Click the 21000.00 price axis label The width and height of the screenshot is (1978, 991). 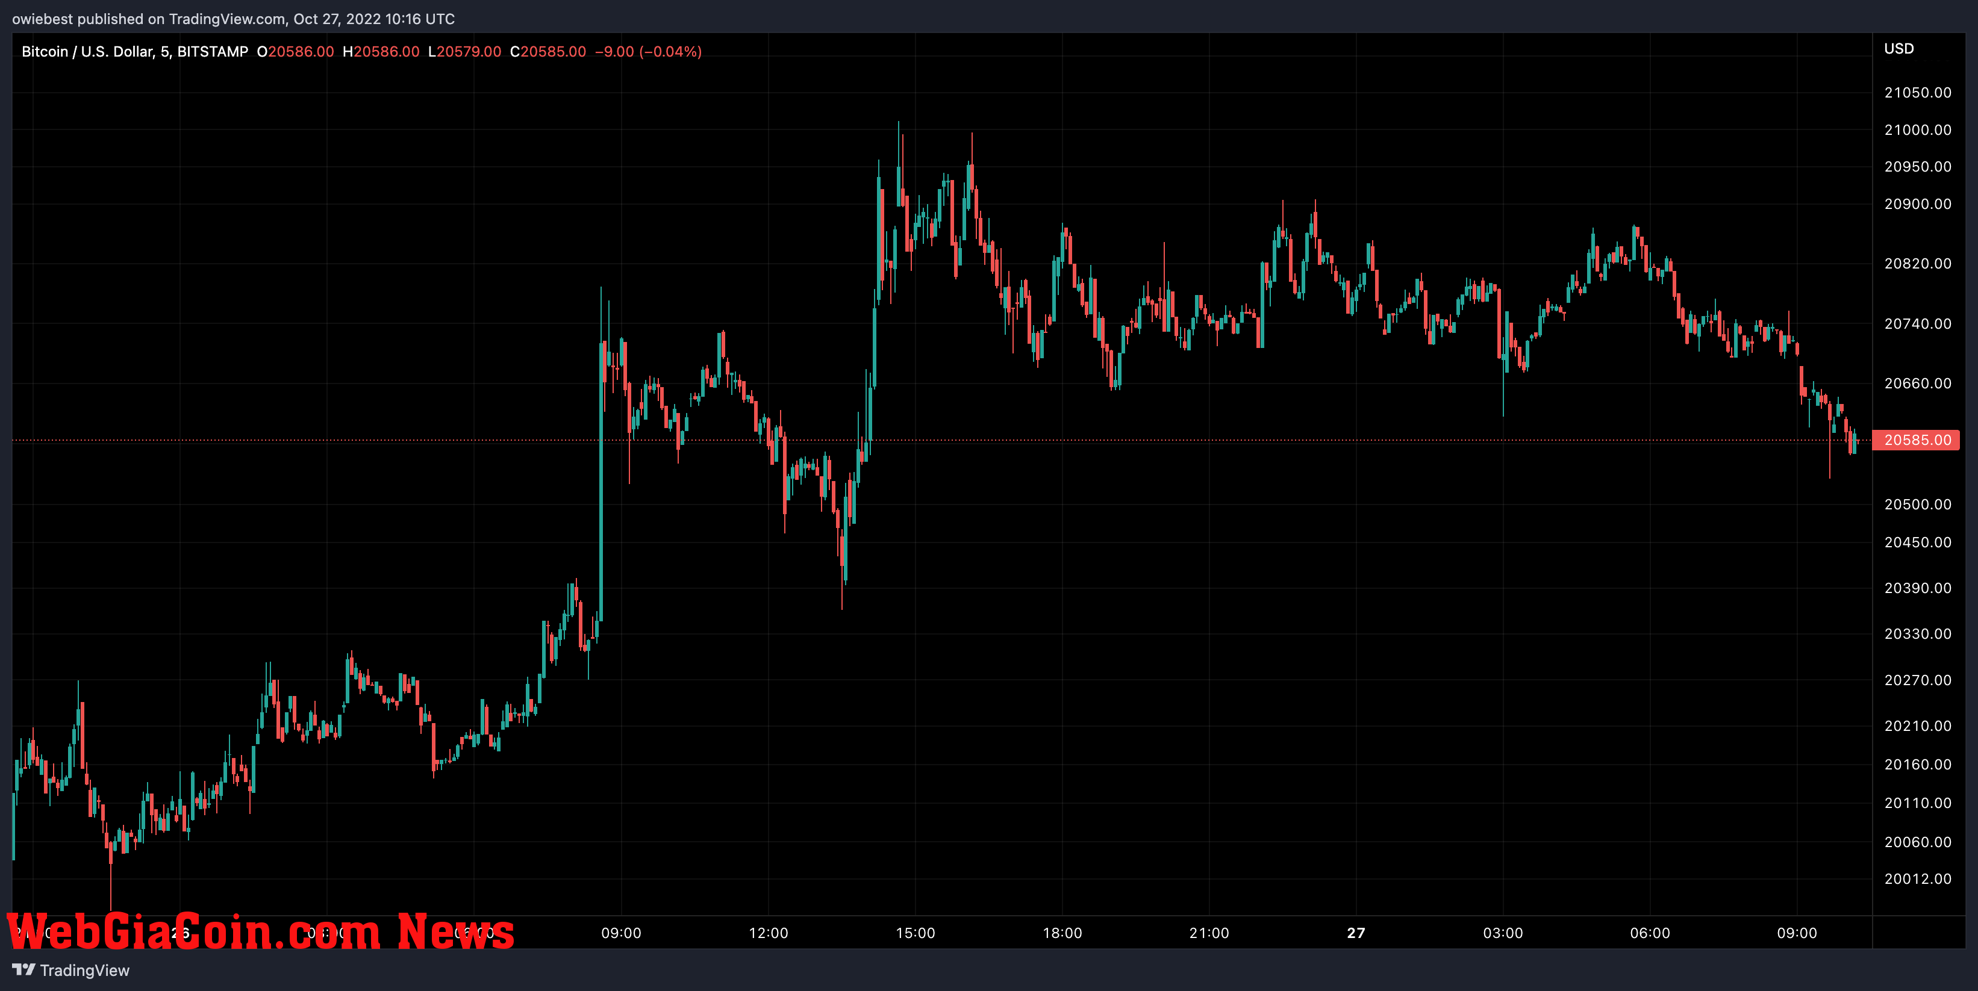(1917, 129)
